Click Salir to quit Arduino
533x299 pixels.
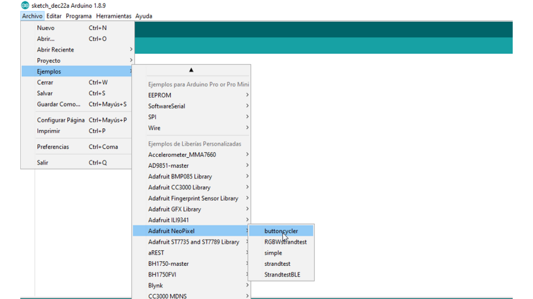coord(43,163)
